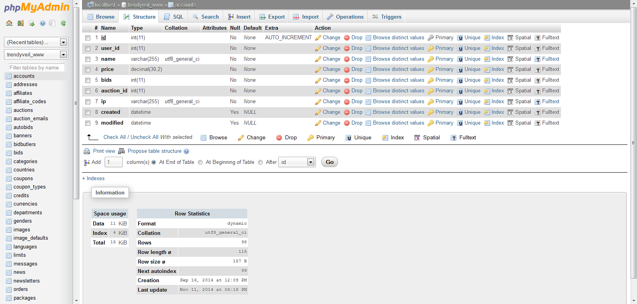Viewport: 637px width, 304px height.
Task: Click the Unique icon for bids row
Action: pyautogui.click(x=460, y=80)
